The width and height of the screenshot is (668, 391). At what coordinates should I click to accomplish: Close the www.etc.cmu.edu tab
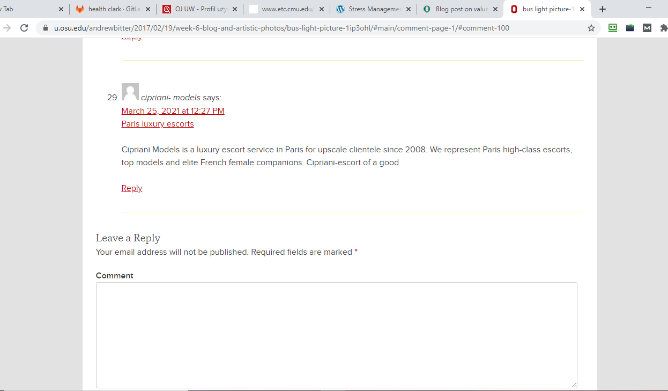coord(322,9)
